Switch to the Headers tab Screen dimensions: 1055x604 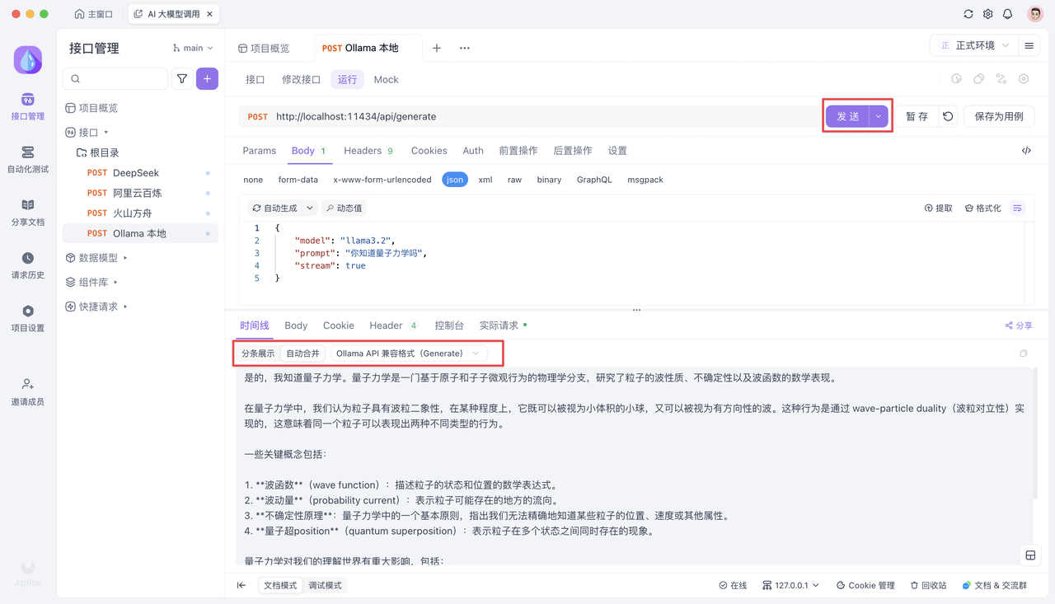[x=368, y=151]
